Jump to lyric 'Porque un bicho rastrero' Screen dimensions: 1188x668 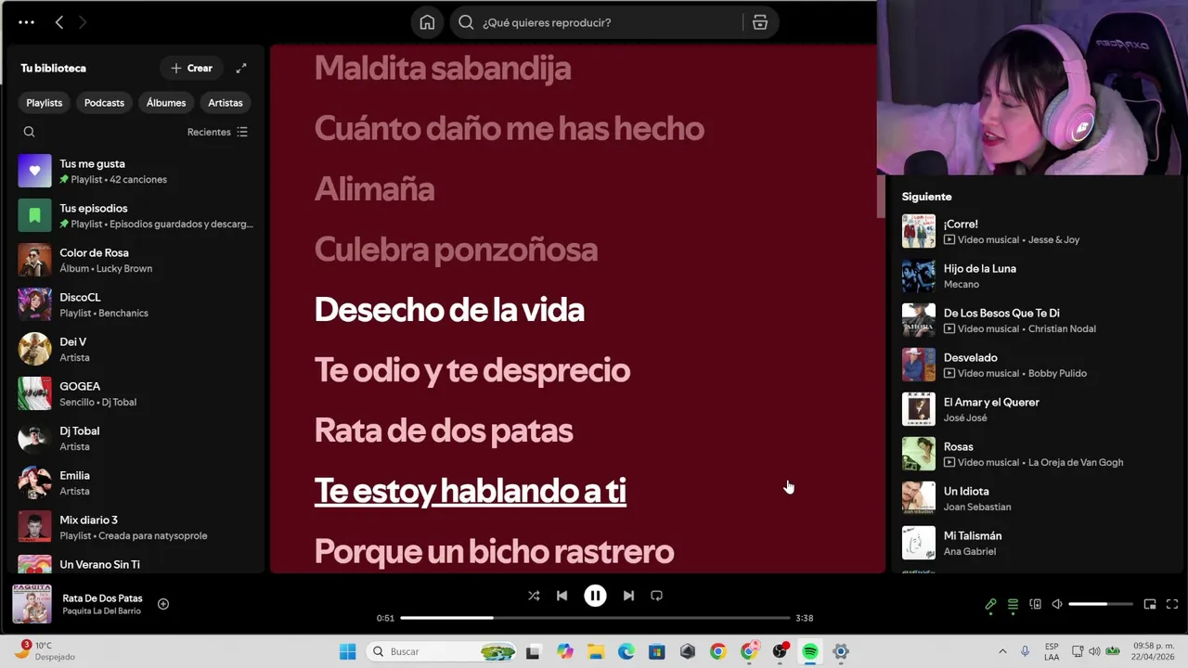(494, 551)
